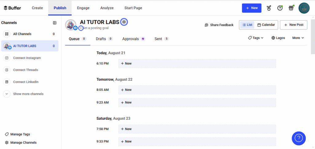Click the vertical scrollbar thumb
This screenshot has height=149, width=315.
pos(313,37)
